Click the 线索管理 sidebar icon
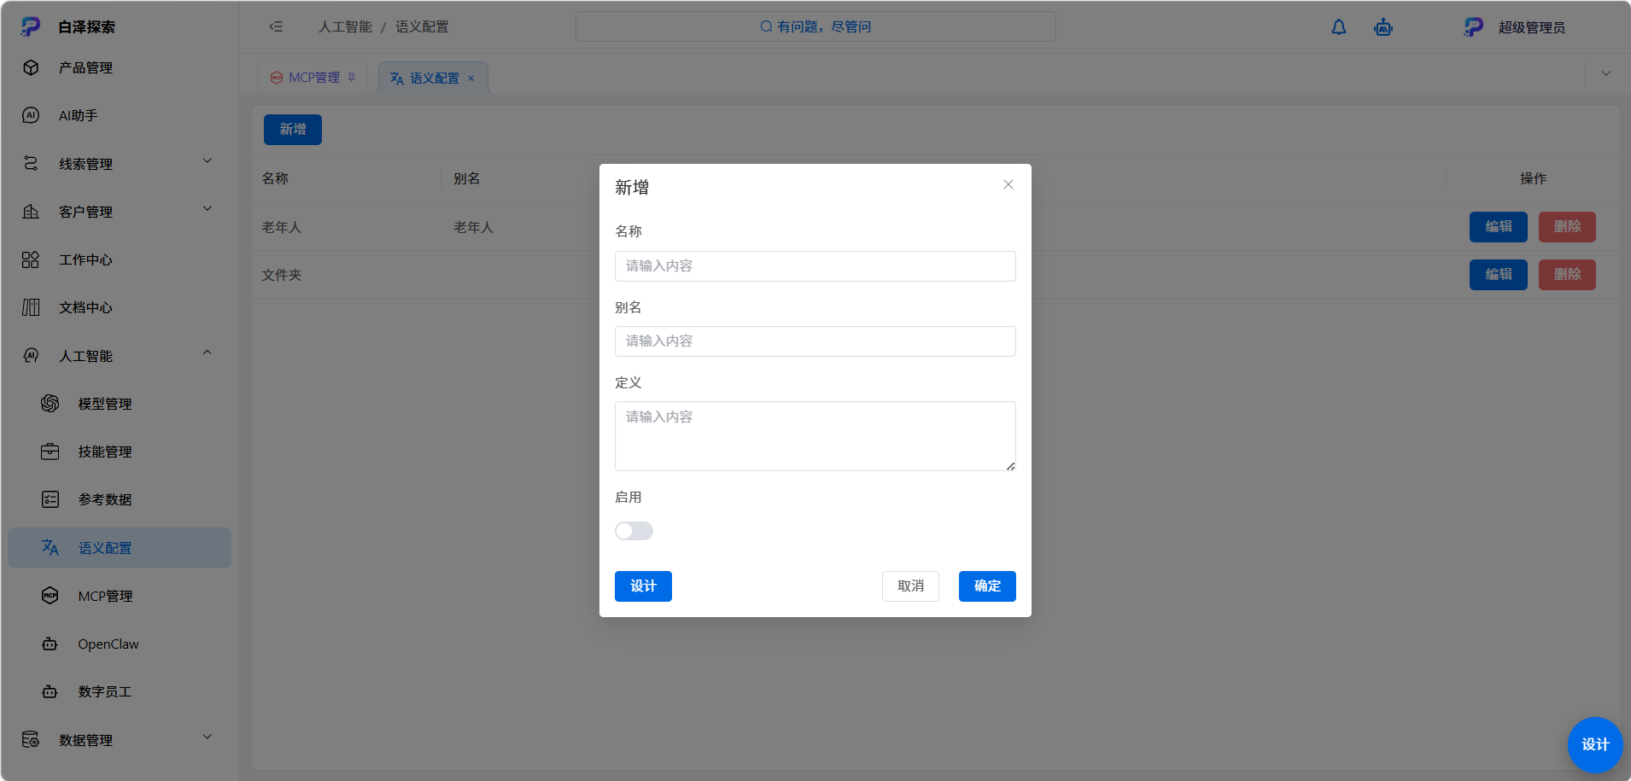This screenshot has width=1631, height=781. click(31, 163)
